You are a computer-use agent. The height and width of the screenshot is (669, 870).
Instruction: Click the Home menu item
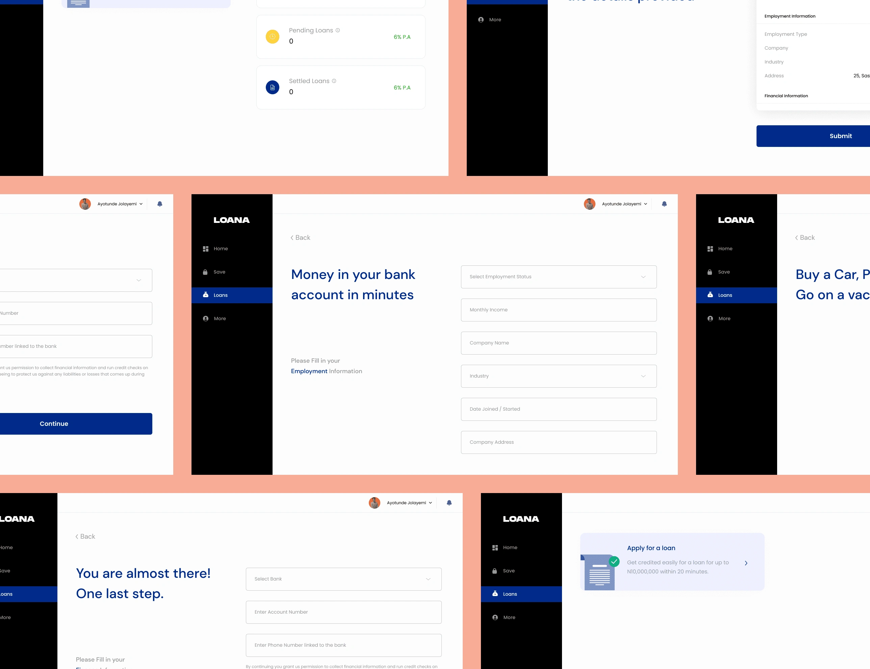tap(220, 248)
